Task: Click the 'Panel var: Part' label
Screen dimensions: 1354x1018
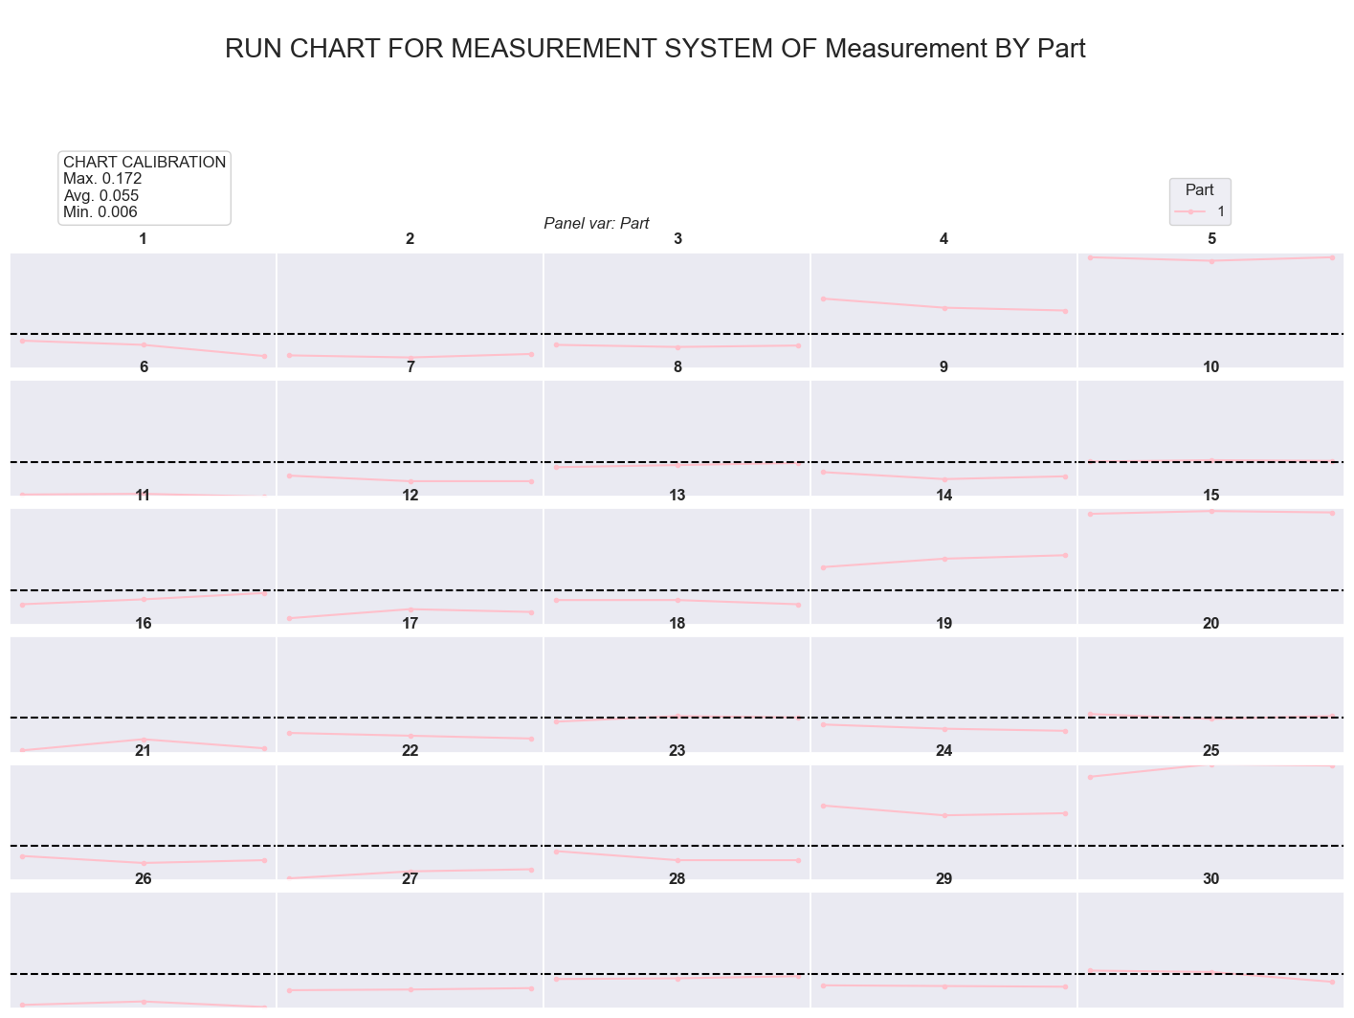Action: 596,224
